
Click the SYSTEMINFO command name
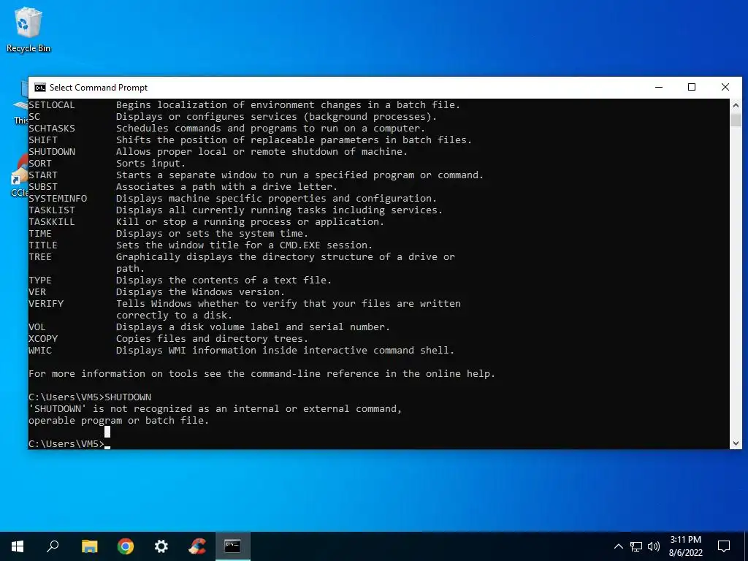[x=58, y=199]
